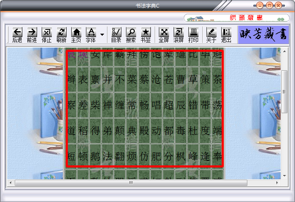
Task: Choose the character 动
Action: point(156,131)
